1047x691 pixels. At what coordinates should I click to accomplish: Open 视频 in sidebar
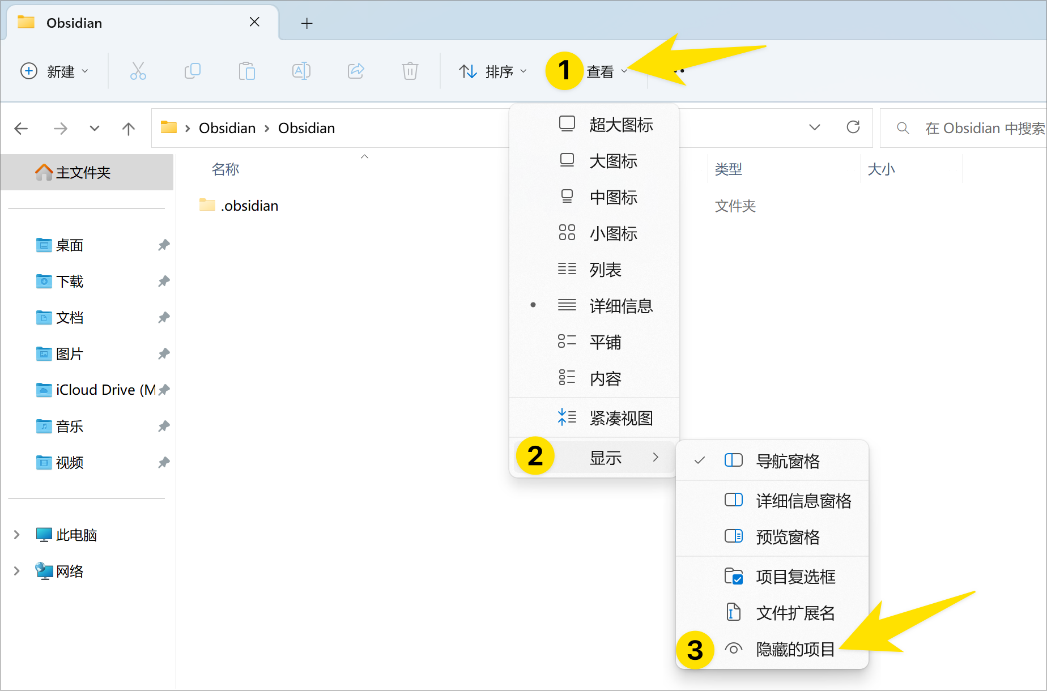69,463
